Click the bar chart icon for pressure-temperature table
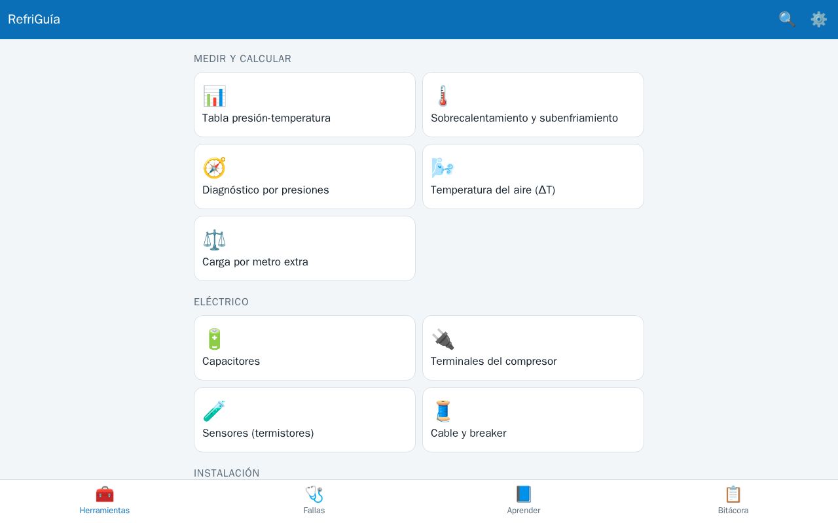Image resolution: width=838 pixels, height=523 pixels. pos(214,96)
